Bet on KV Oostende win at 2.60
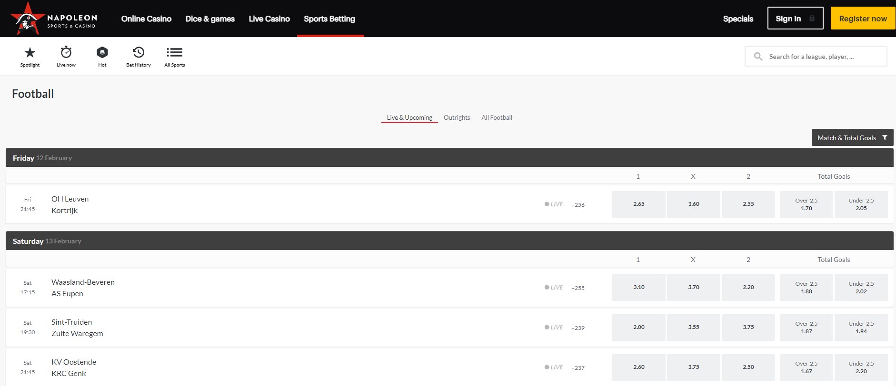This screenshot has width=896, height=386. (638, 367)
